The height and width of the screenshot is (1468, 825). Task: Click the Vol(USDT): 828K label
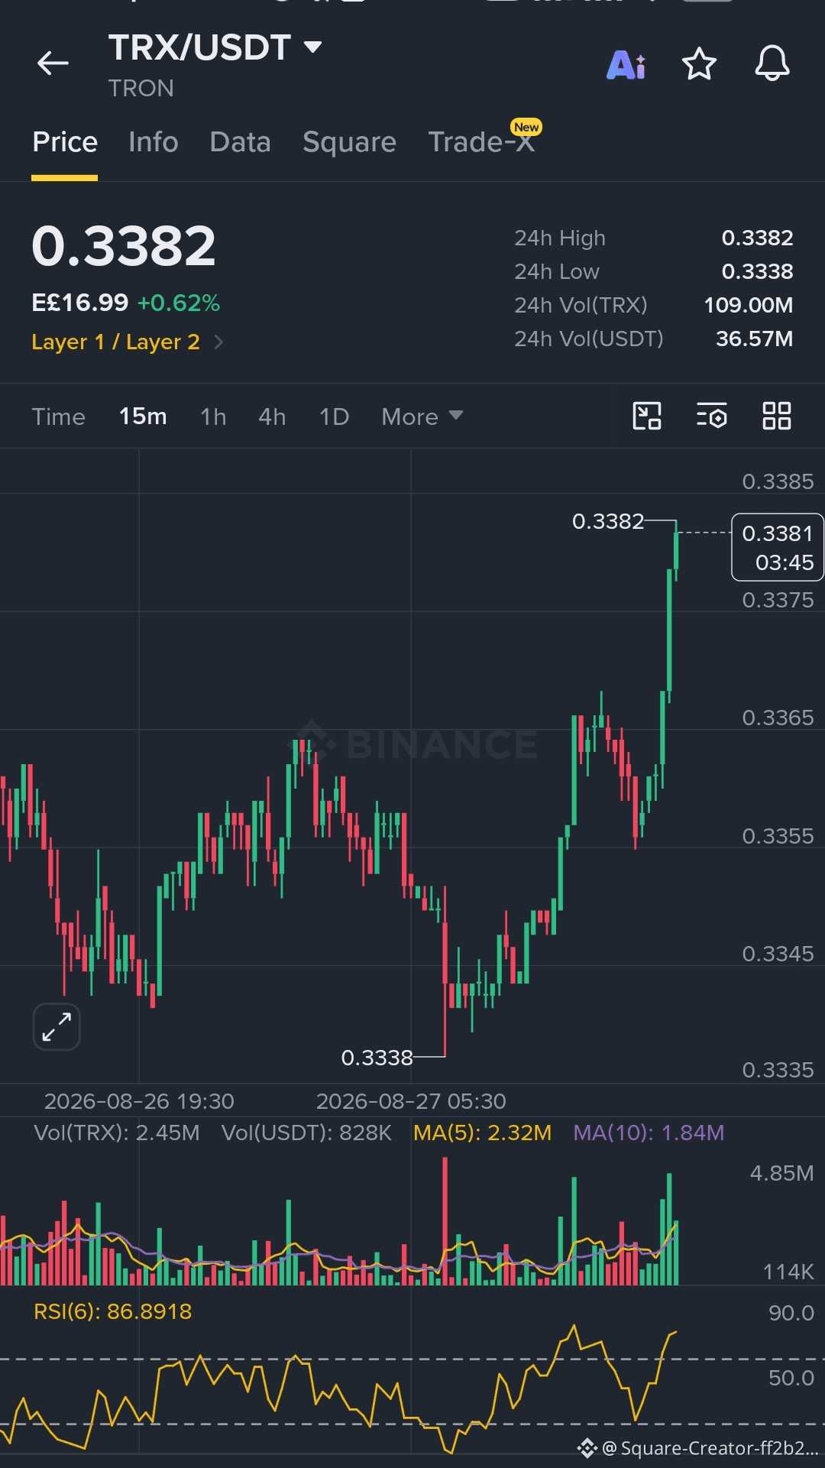coord(306,1133)
